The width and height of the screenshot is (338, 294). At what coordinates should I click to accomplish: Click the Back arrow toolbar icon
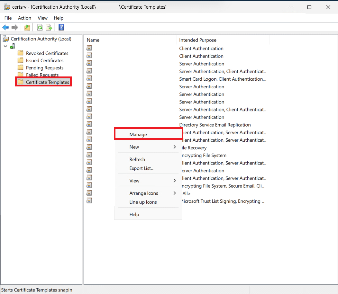click(x=5, y=28)
